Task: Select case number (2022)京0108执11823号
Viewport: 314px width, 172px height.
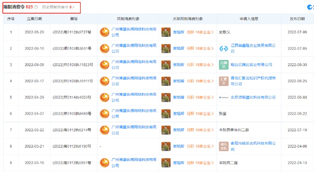Action: 73,65
